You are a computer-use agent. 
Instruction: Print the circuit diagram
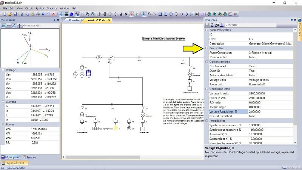tap(38, 14)
